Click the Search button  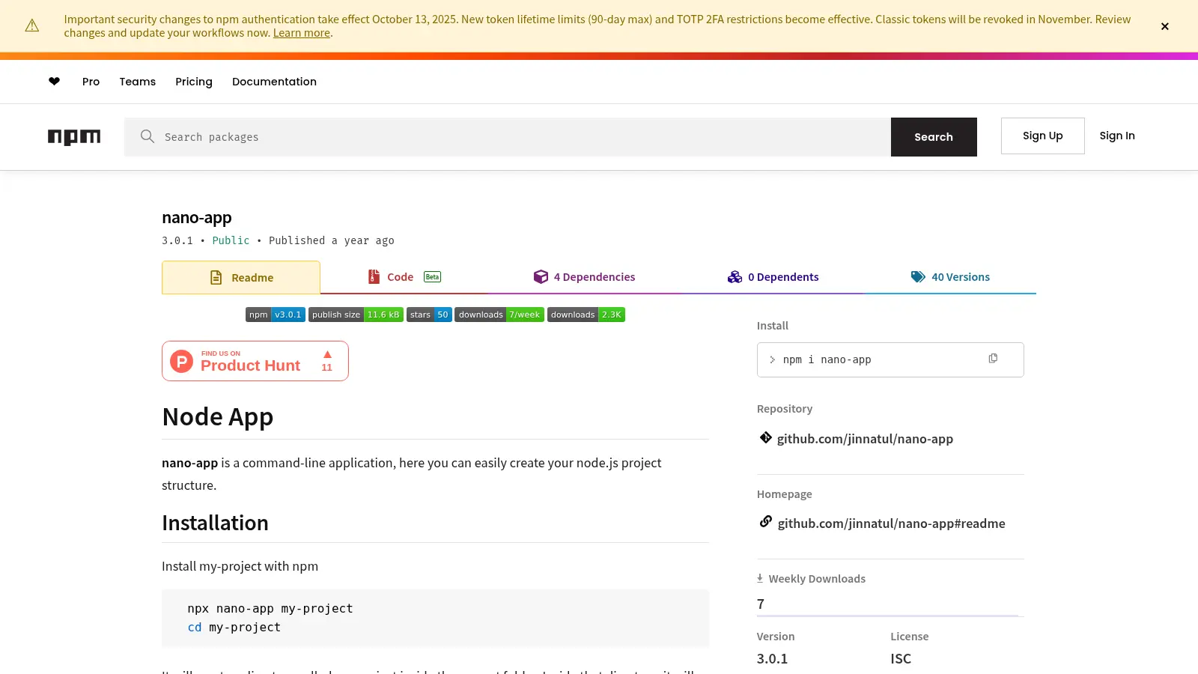point(934,137)
